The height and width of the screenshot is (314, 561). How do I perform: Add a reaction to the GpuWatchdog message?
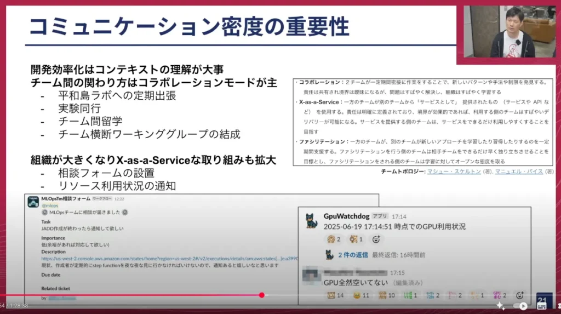(376, 239)
